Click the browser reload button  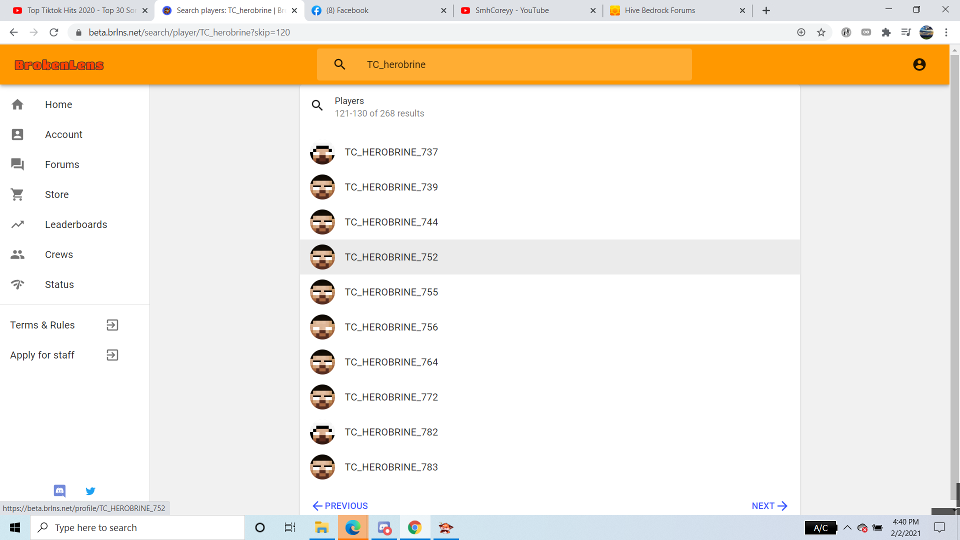[54, 32]
